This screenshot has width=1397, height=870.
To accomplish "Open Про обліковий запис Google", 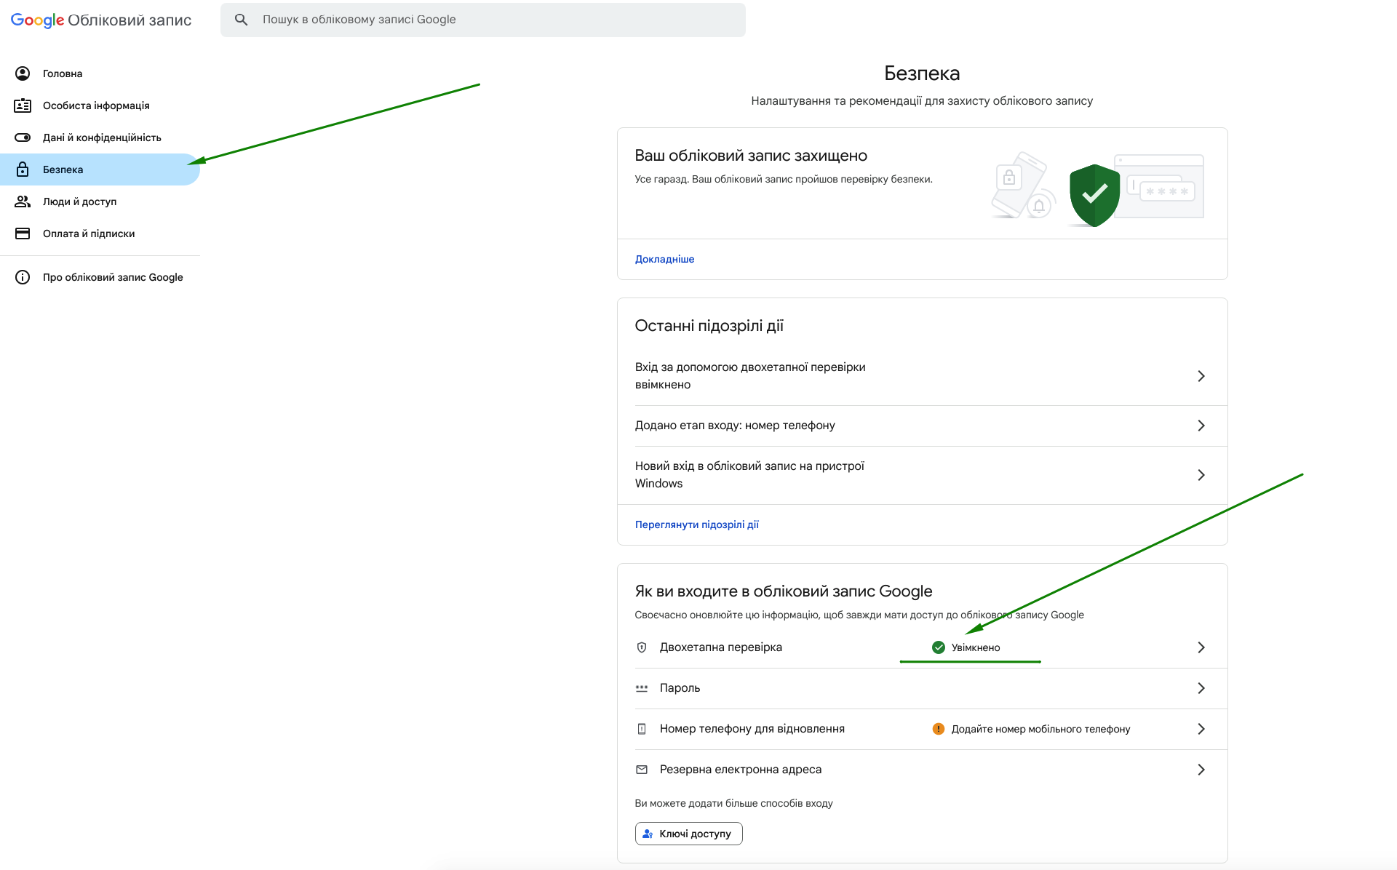I will tap(100, 277).
